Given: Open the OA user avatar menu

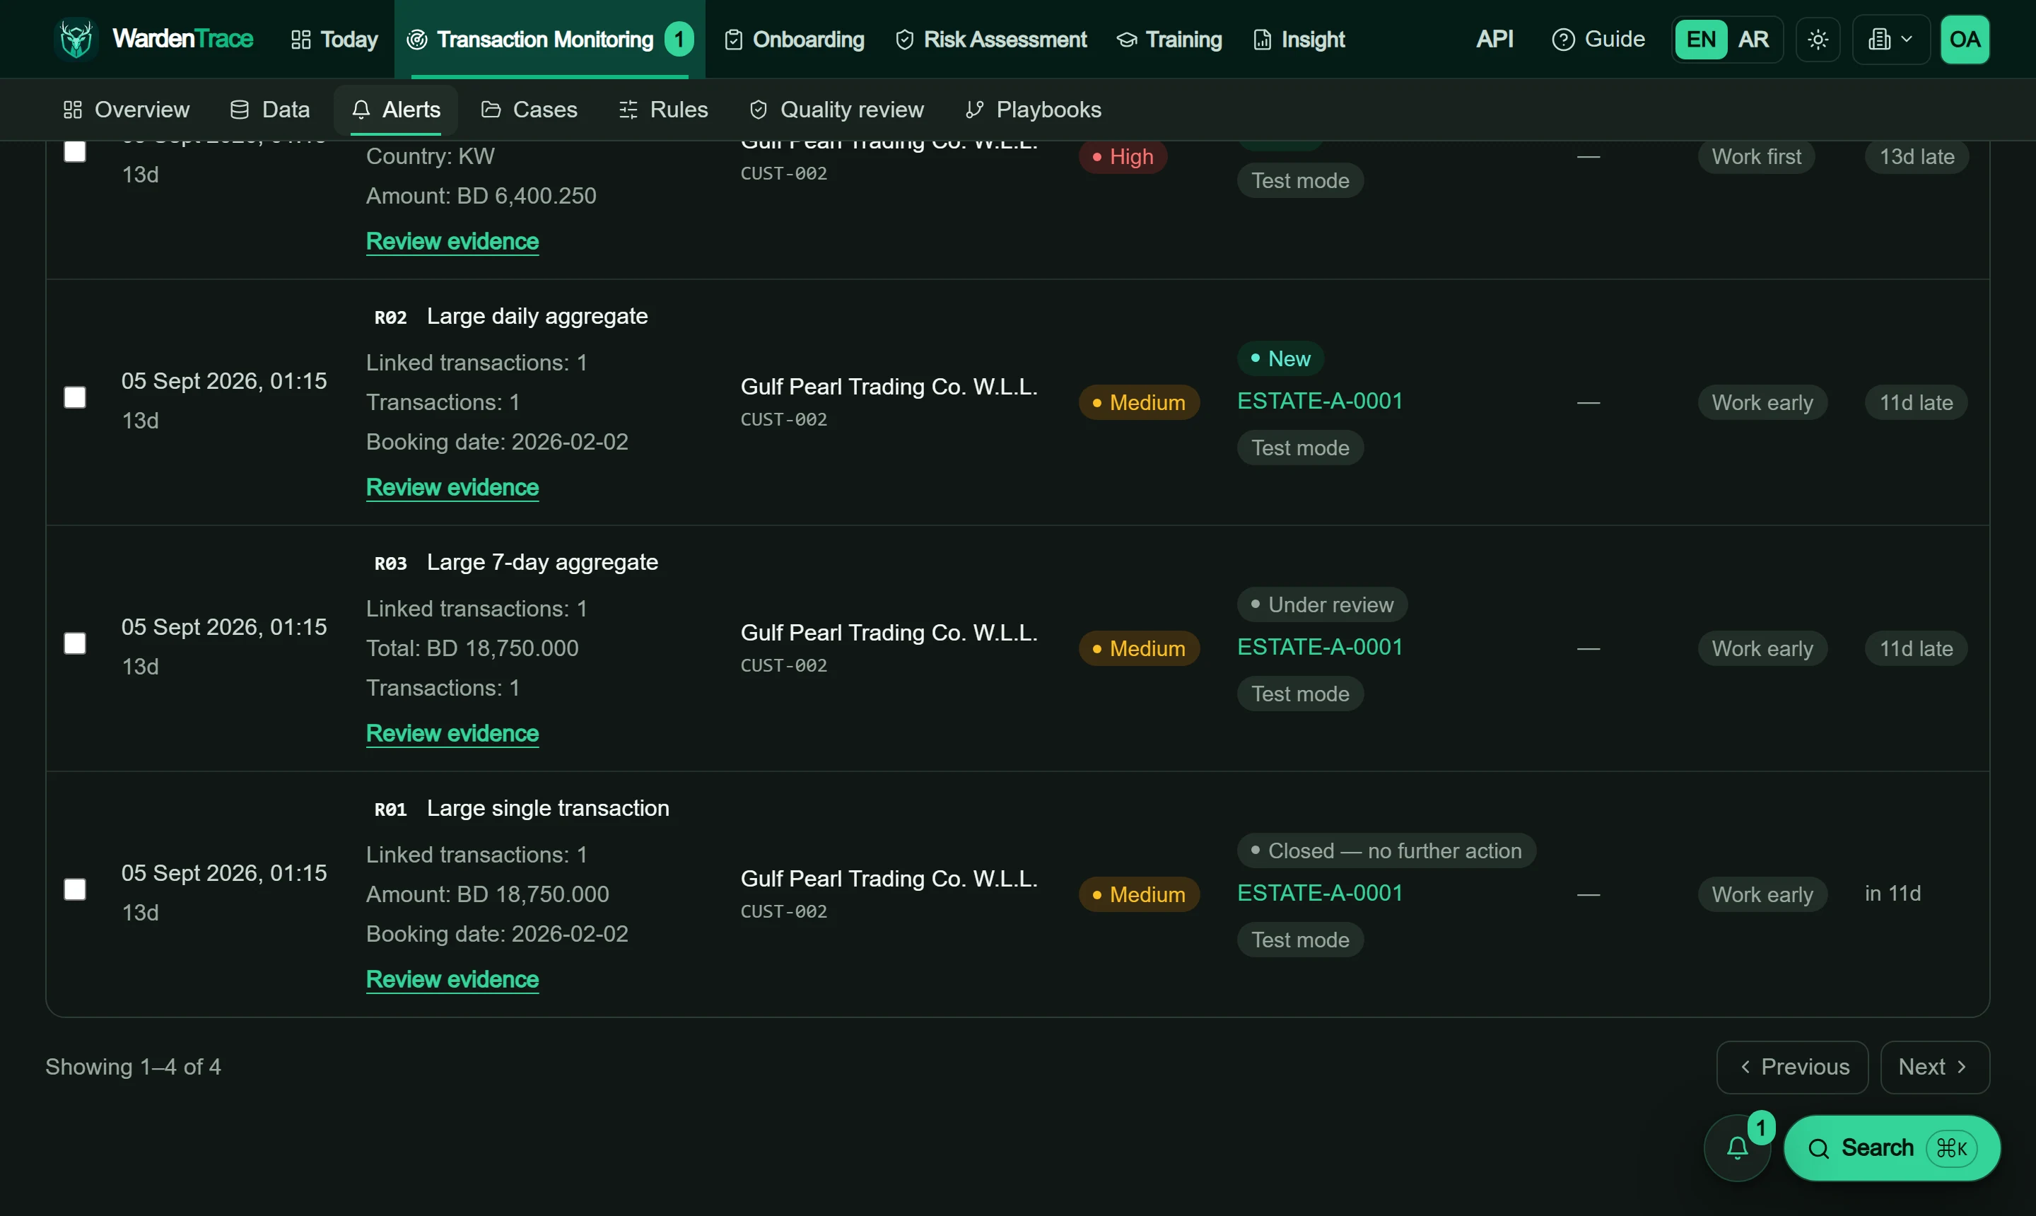Looking at the screenshot, I should 1965,40.
